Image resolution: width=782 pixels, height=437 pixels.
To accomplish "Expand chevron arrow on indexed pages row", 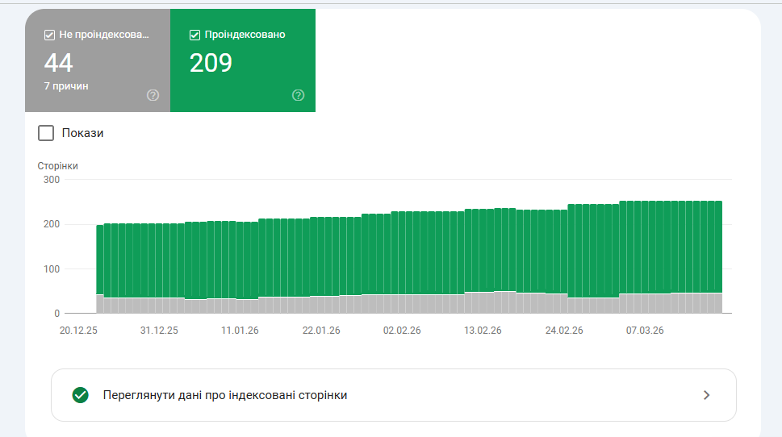I will click(x=706, y=395).
